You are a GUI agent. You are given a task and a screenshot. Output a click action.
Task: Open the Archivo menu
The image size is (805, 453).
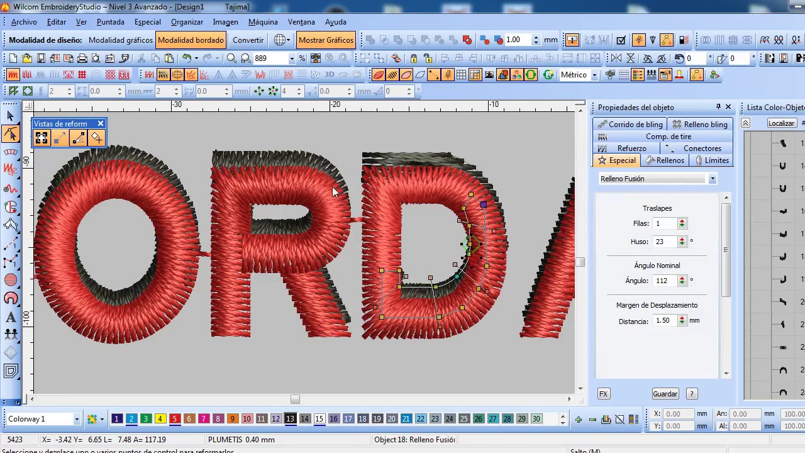[x=24, y=21]
